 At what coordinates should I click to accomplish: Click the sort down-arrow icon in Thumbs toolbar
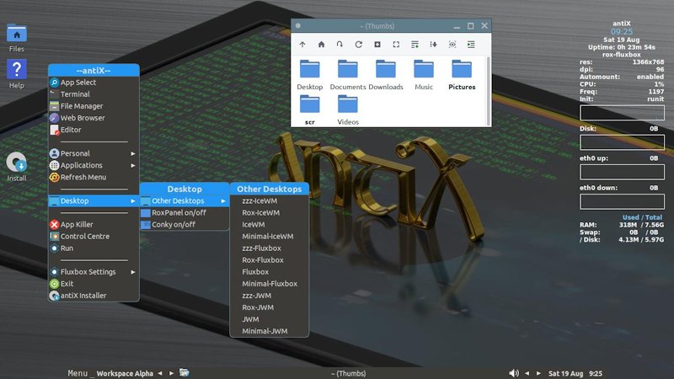433,45
